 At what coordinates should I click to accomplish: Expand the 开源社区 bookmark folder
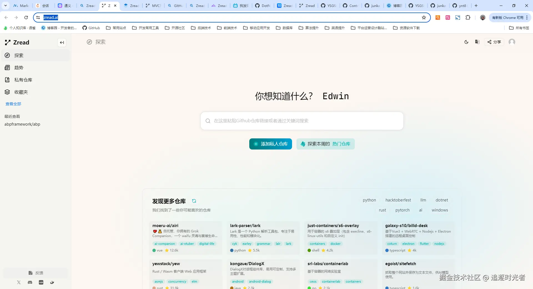[x=175, y=28]
